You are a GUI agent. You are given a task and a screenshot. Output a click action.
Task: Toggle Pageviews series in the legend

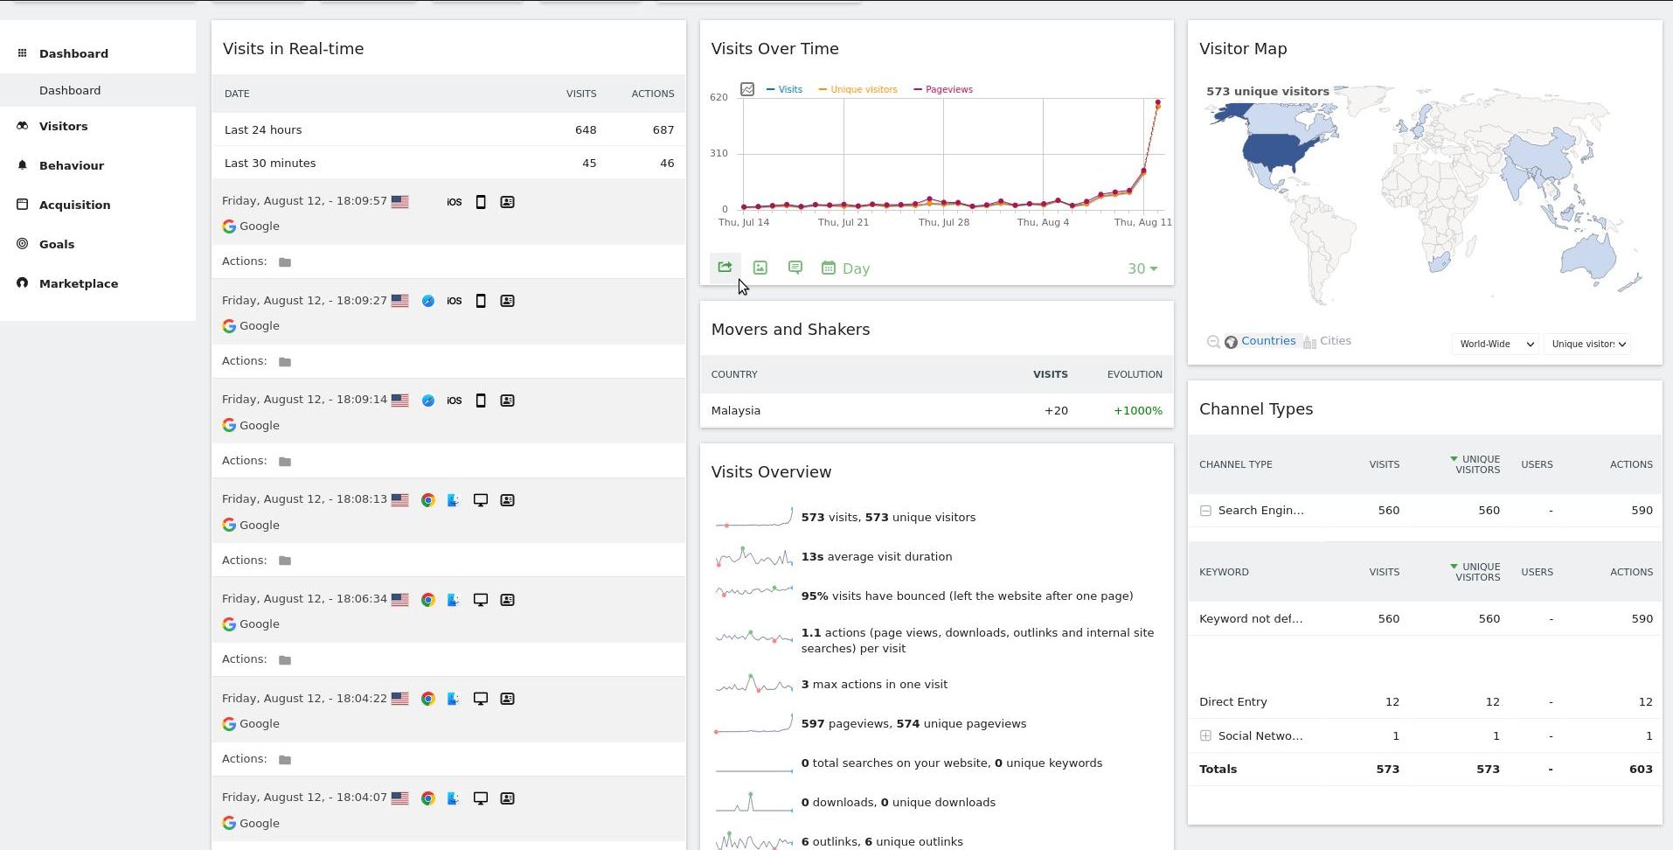(943, 89)
